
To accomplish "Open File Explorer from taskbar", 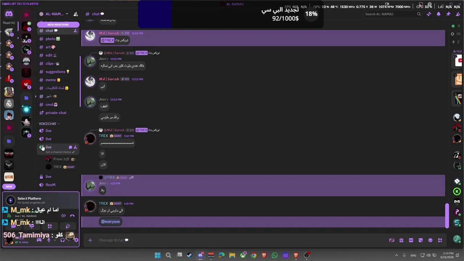I will [232, 255].
